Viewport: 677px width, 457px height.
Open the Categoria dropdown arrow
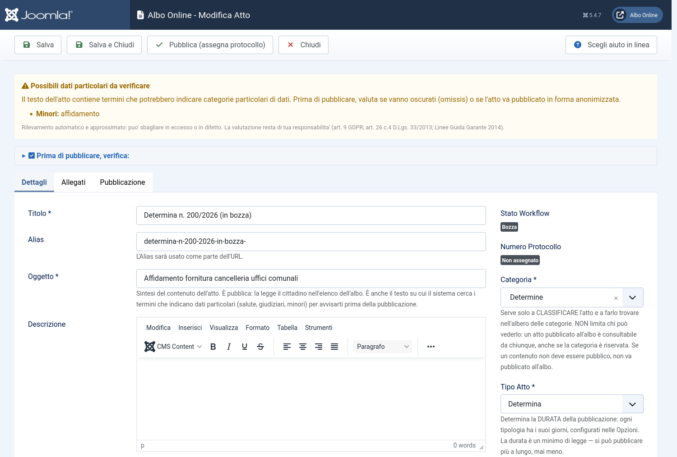[633, 297]
